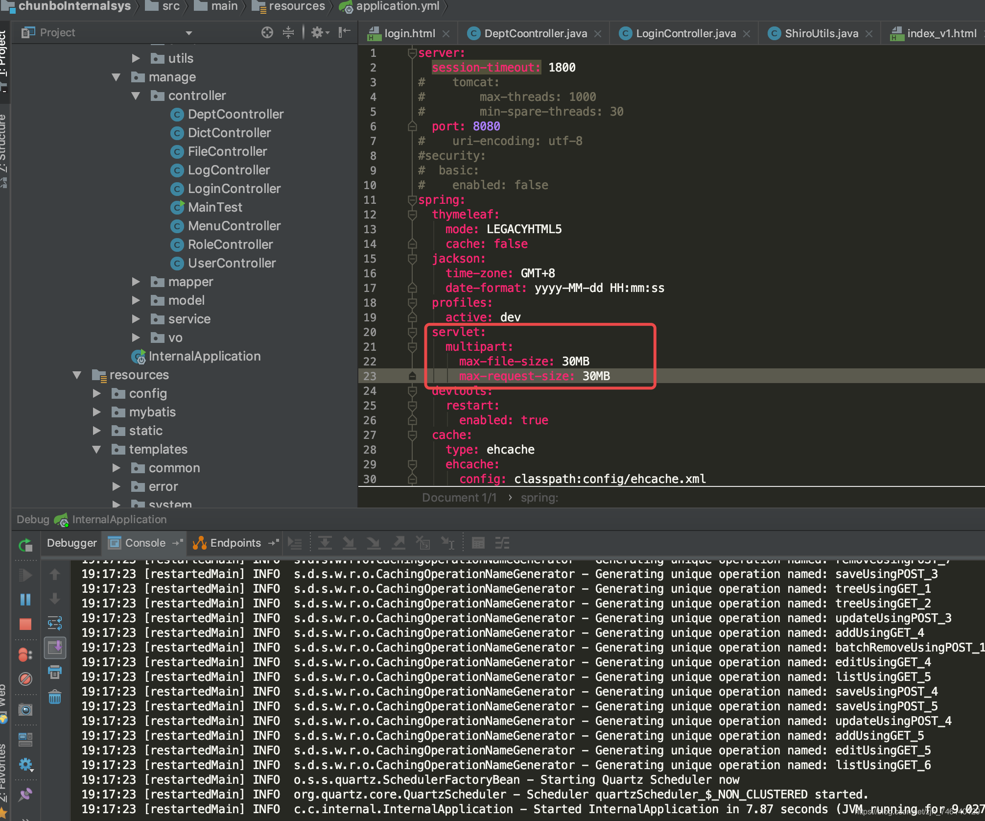This screenshot has height=821, width=985.
Task: Pause the running program
Action: point(25,599)
